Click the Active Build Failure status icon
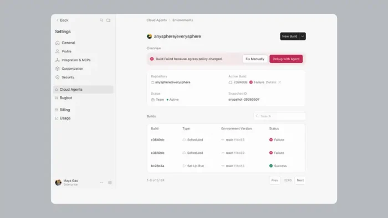Viewport: 388px width, 218px height. click(x=251, y=82)
